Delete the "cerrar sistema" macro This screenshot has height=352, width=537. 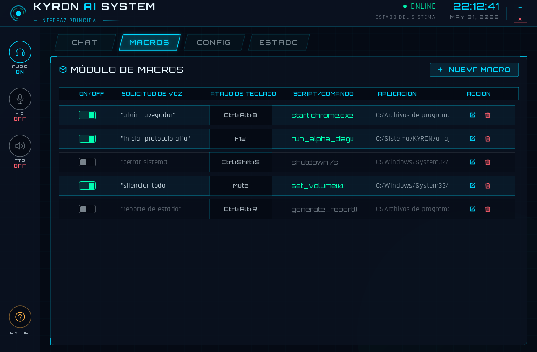coord(487,162)
